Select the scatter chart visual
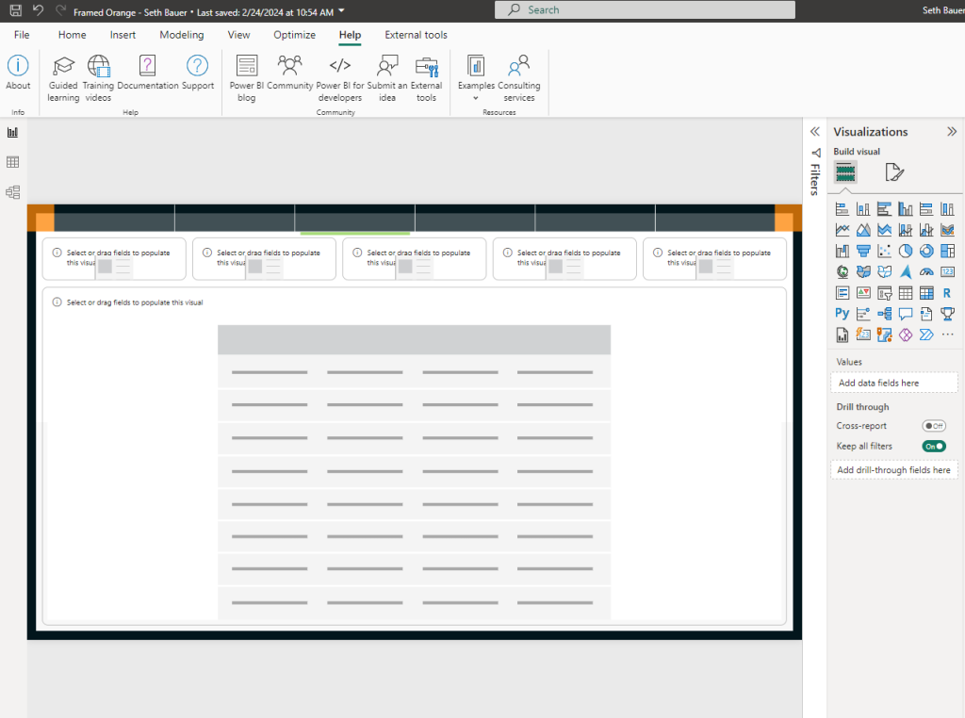Viewport: 965px width, 718px height. (x=884, y=251)
